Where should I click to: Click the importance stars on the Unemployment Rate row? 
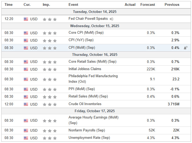click(x=50, y=138)
